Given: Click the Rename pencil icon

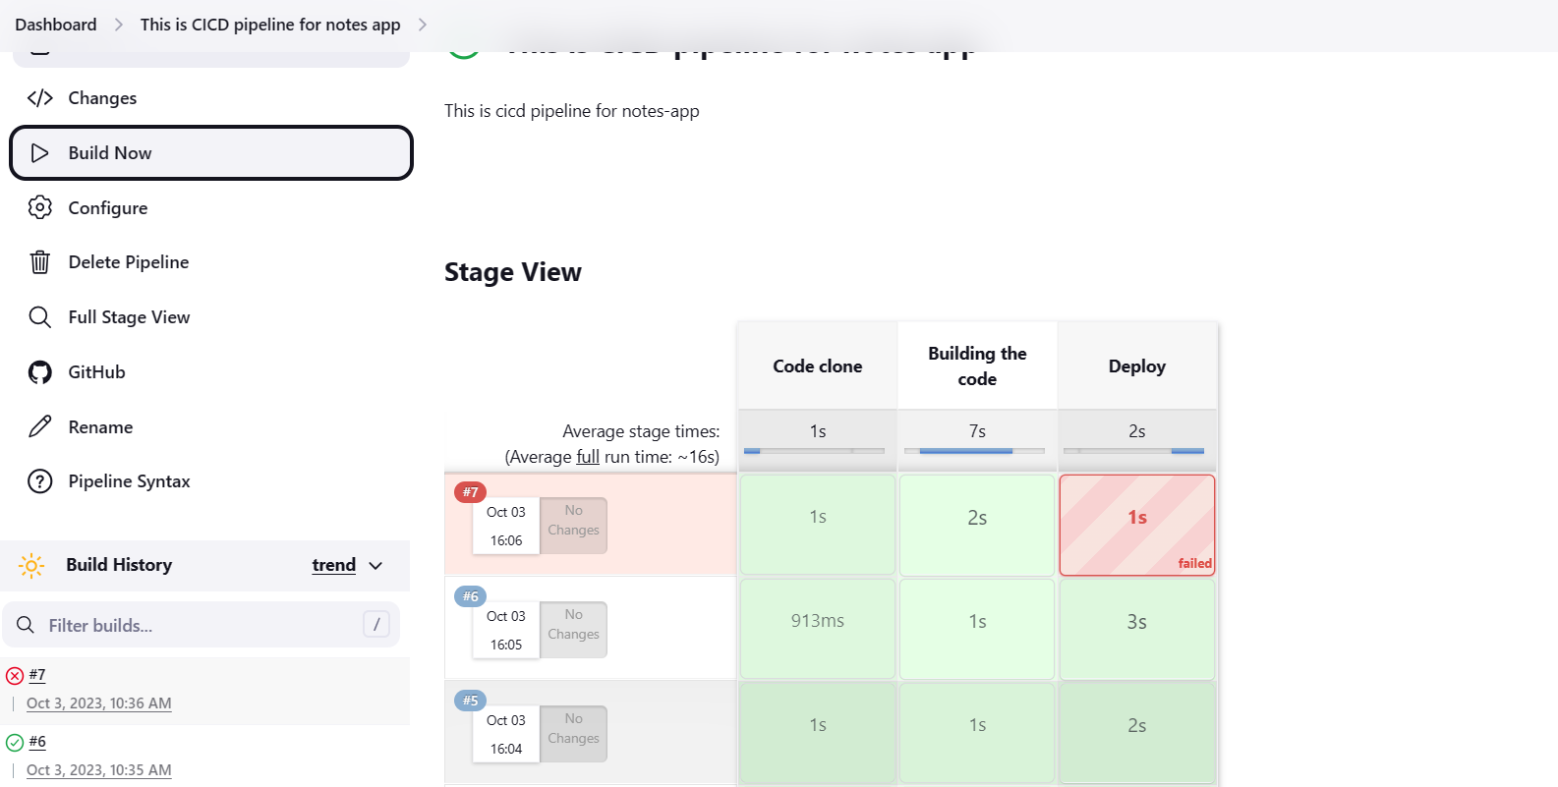Looking at the screenshot, I should click(x=40, y=426).
